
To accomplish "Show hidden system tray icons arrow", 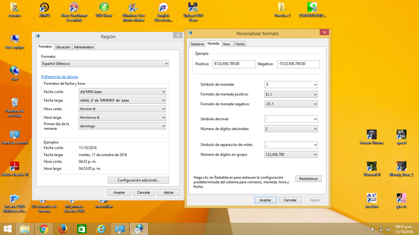I will pos(365,229).
